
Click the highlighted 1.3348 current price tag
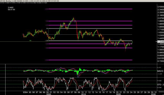coord(161,41)
